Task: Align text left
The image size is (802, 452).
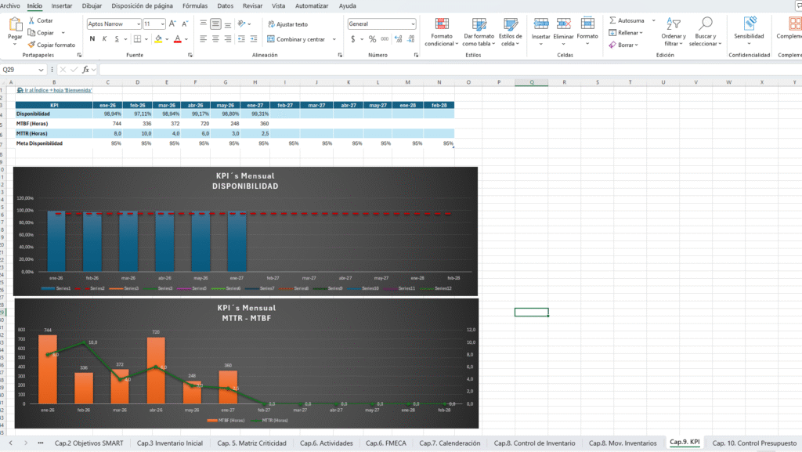Action: [x=203, y=39]
